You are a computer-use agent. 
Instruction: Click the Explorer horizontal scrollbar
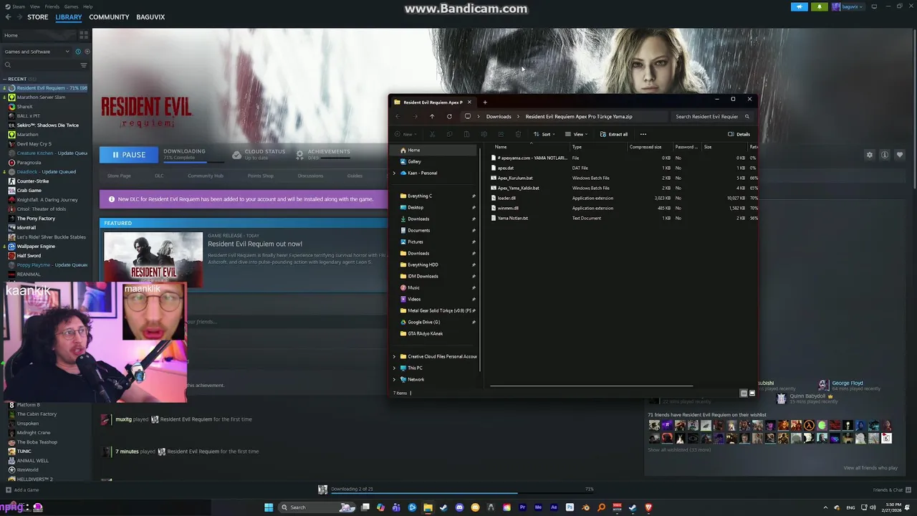click(591, 386)
